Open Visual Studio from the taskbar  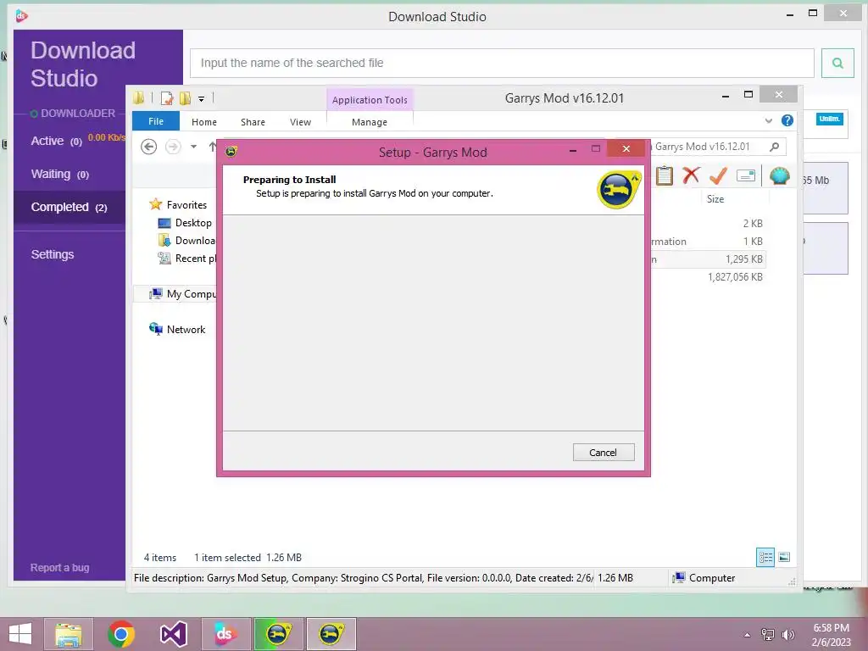[x=173, y=634]
